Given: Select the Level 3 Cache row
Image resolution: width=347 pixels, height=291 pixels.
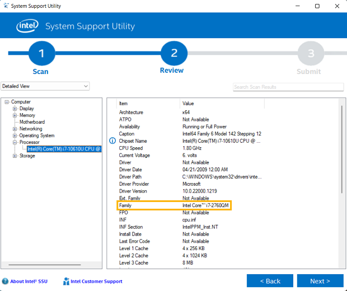Looking at the screenshot, I should pyautogui.click(x=190, y=262).
